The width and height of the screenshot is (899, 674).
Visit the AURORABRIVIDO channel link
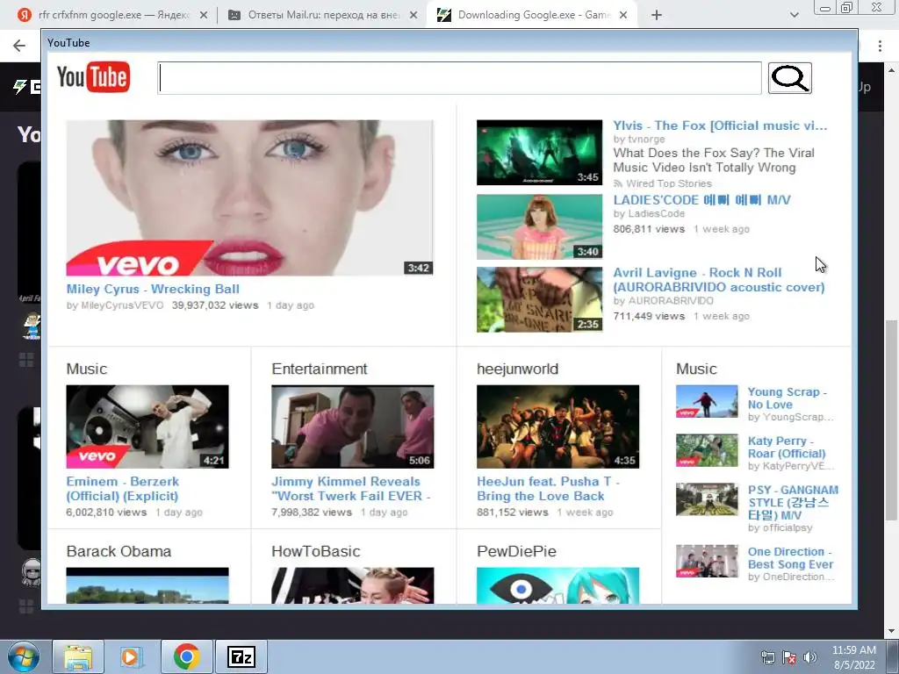671,301
